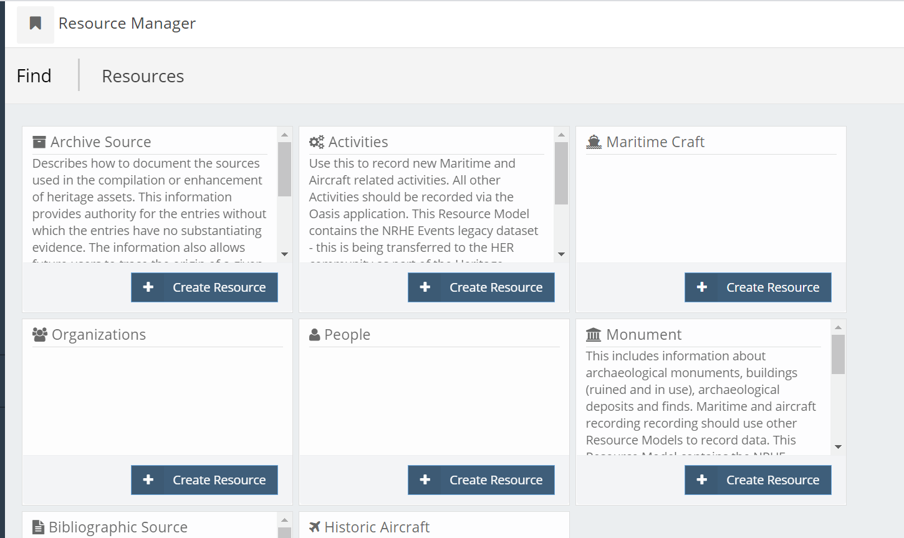Click the document icon for Bibliographic Source
This screenshot has height=538, width=904.
click(39, 527)
